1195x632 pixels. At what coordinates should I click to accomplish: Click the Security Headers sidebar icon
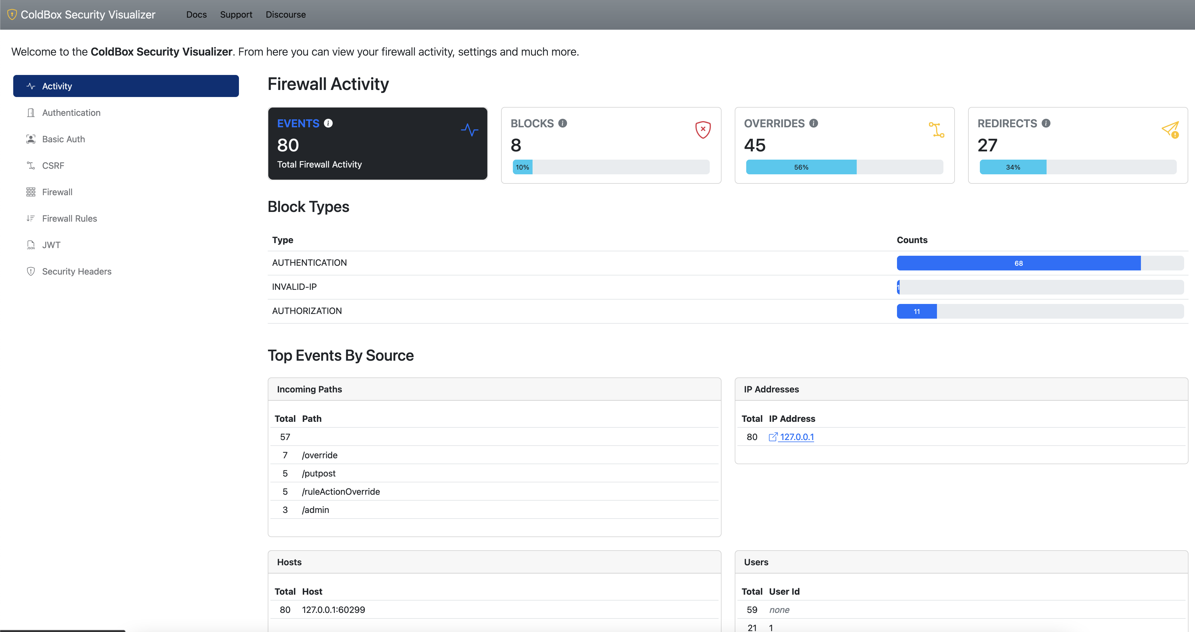29,271
